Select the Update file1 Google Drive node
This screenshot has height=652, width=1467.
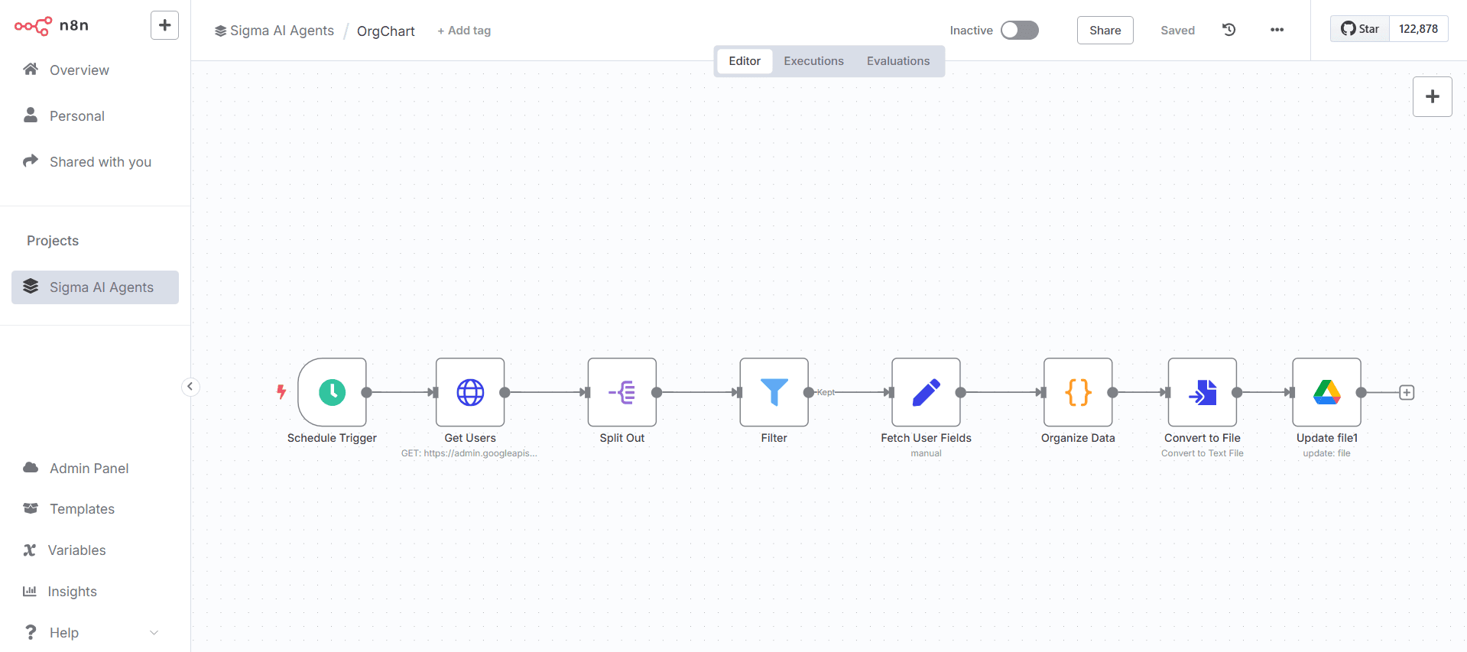(1327, 392)
